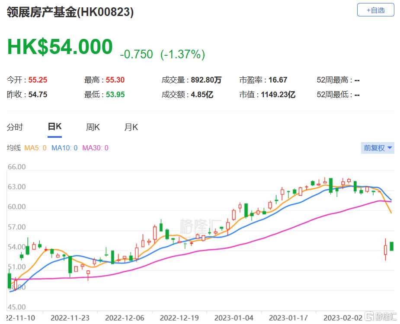Image resolution: width=400 pixels, height=324 pixels.
Task: Toggle the MA10 moving average line
Action: pyautogui.click(x=64, y=148)
